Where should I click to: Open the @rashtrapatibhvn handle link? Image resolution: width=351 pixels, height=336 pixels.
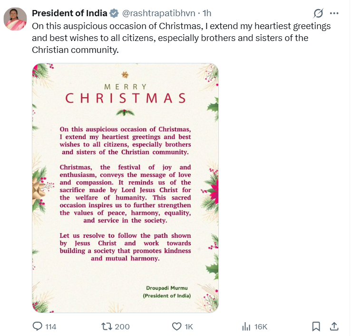click(x=159, y=13)
